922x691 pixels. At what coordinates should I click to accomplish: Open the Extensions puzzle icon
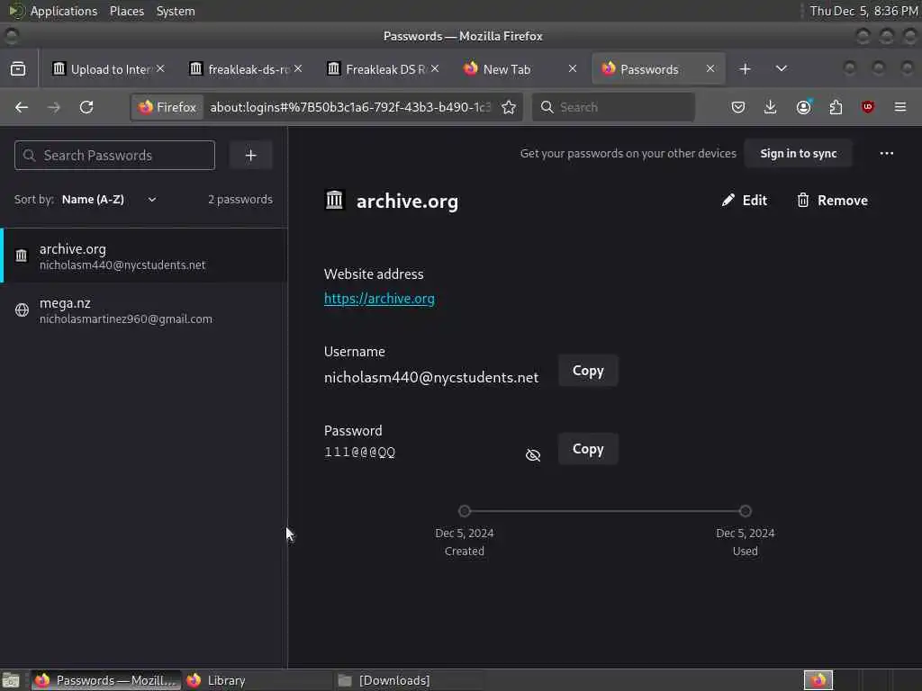(x=836, y=107)
